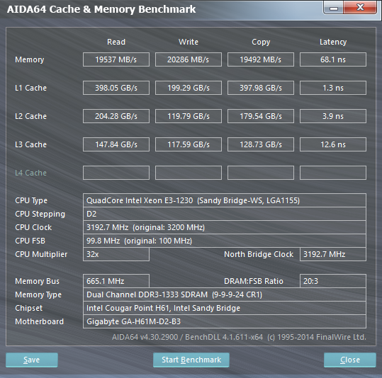Select the L2 Cache Write result

coord(189,116)
